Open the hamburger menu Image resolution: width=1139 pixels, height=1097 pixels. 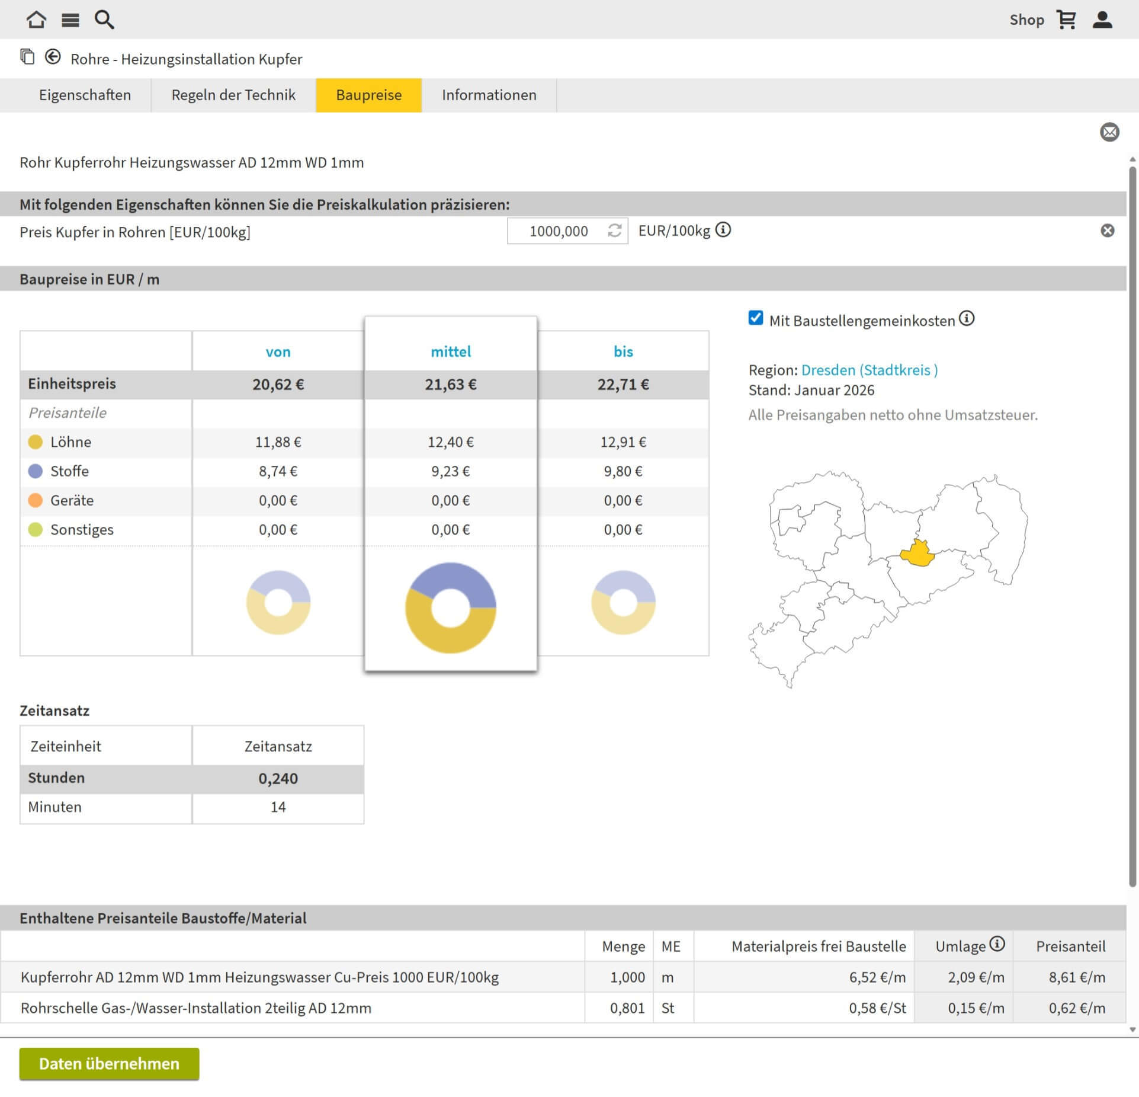pyautogui.click(x=70, y=20)
